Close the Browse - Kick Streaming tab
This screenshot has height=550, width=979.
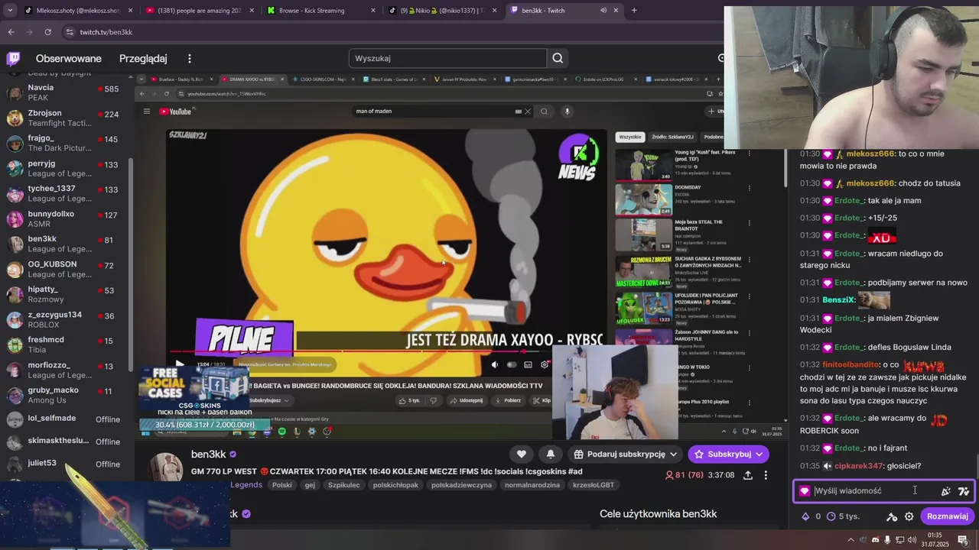tap(373, 11)
